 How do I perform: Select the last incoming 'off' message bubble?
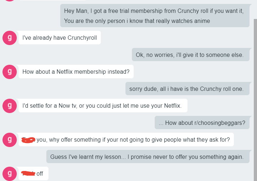pos(34,173)
